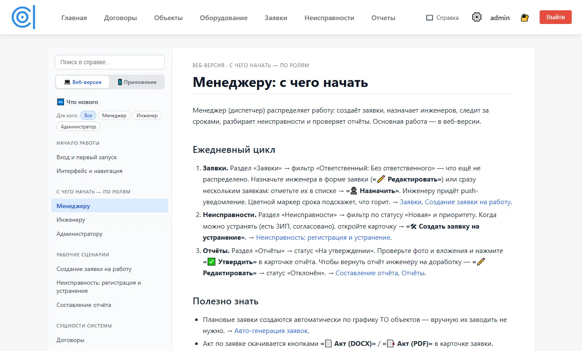Follow the Создание заявки на работу article link

468,202
